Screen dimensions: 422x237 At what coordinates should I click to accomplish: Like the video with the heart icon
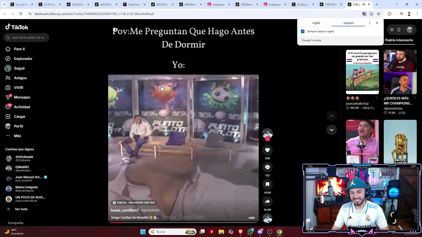click(x=267, y=150)
